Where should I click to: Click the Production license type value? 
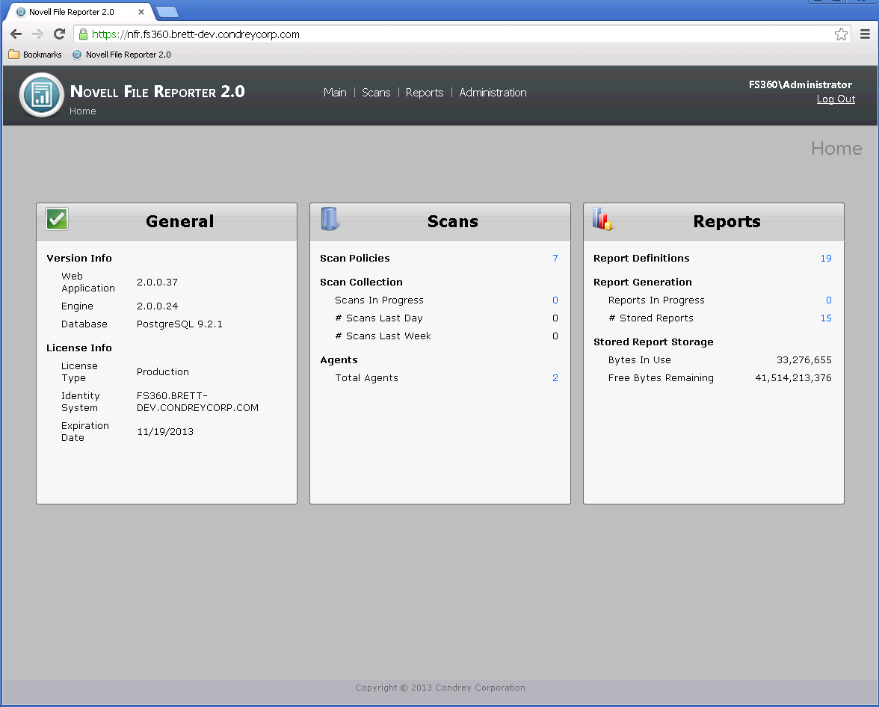[x=163, y=371]
